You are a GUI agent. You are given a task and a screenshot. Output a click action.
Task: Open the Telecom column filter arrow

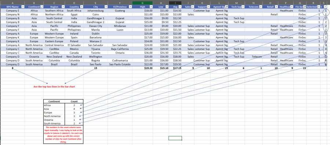[x=261, y=7]
